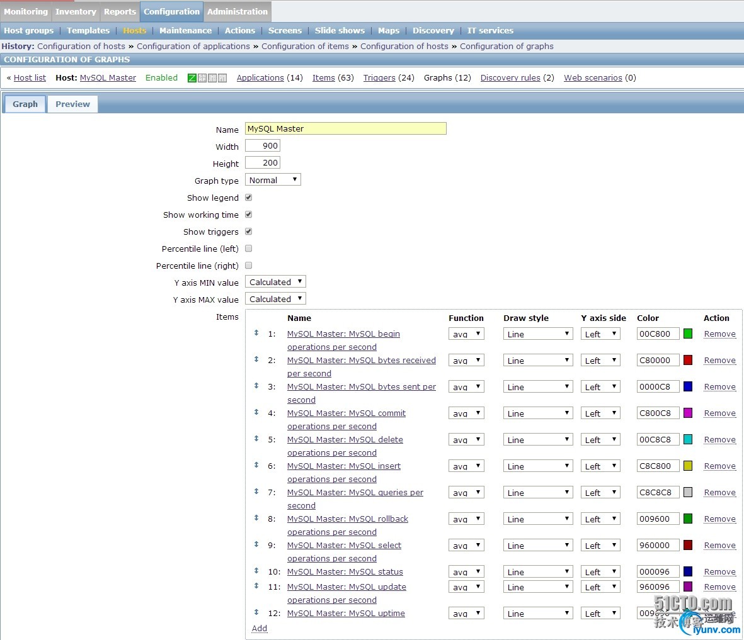The width and height of the screenshot is (744, 640).
Task: Enable the Percentile line (left) checkbox
Action: coord(249,249)
